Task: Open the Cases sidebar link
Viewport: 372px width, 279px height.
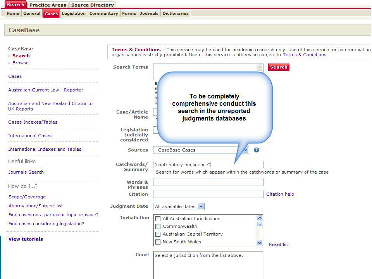Action: tap(15, 76)
